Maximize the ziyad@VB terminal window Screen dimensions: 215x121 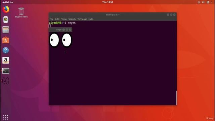click(171, 15)
